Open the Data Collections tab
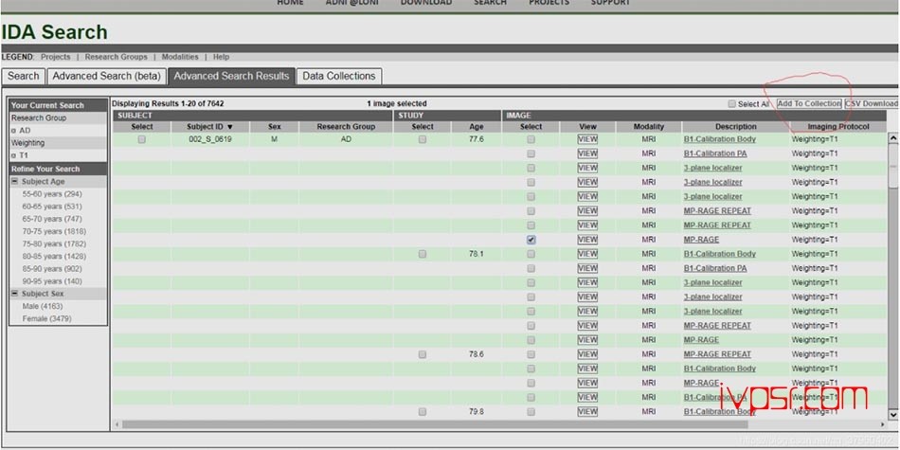Viewport: 900px width, 450px height. point(338,77)
